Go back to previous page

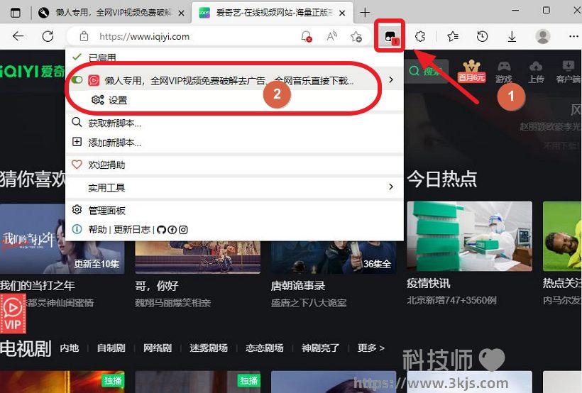pyautogui.click(x=18, y=36)
